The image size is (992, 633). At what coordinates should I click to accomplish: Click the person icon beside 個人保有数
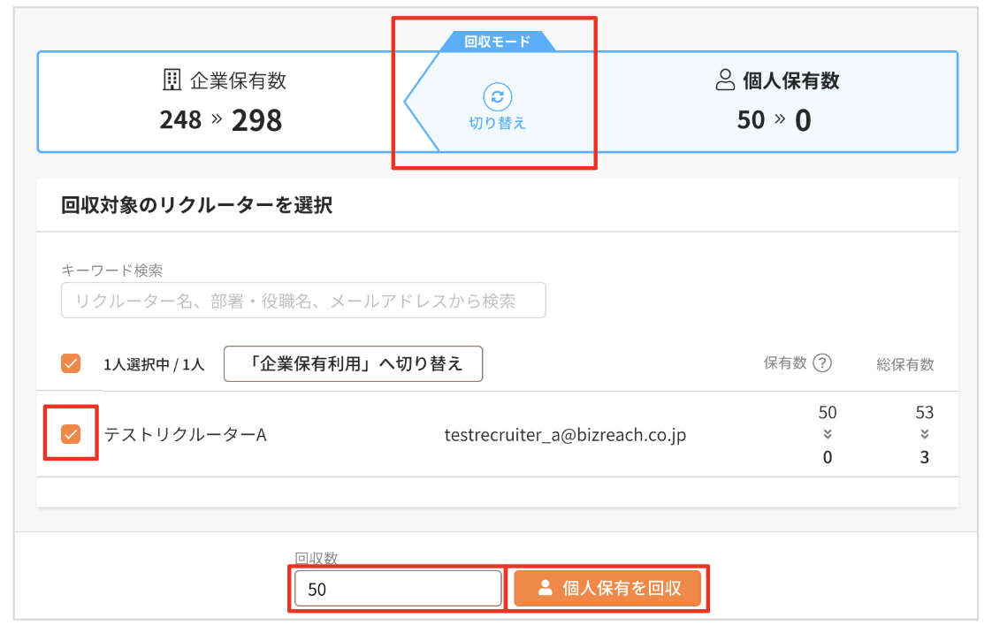point(725,80)
